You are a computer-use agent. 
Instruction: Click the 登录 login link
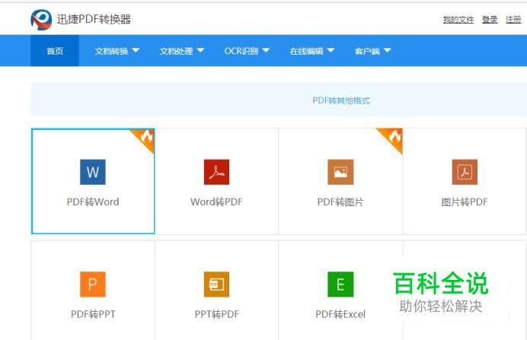490,20
